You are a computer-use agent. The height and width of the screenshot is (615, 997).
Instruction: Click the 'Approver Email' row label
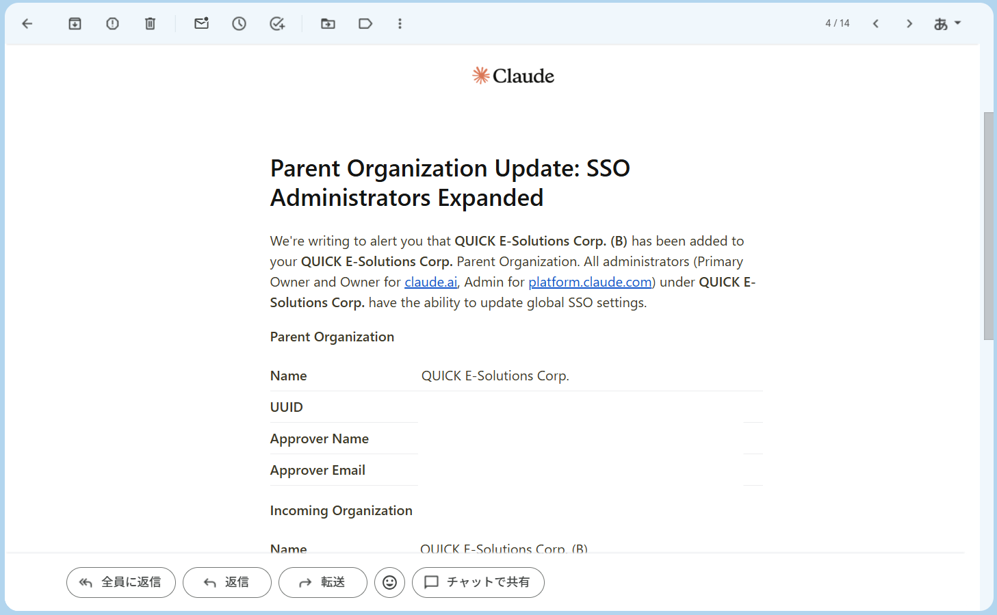[x=318, y=470]
